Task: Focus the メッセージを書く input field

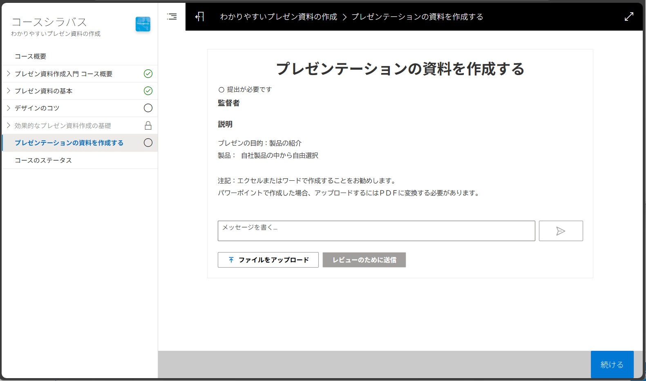Action: pyautogui.click(x=376, y=231)
